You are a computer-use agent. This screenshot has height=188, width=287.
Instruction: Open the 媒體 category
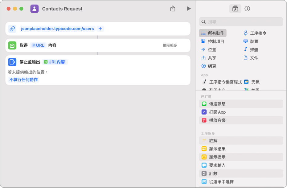coord(251,49)
